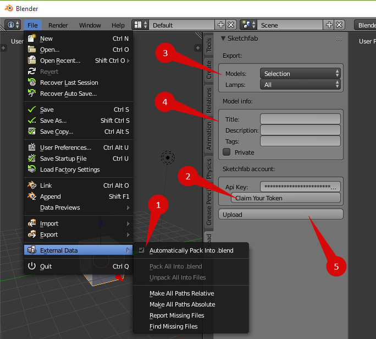Open the Models Selection dropdown
The height and width of the screenshot is (339, 376).
click(300, 73)
